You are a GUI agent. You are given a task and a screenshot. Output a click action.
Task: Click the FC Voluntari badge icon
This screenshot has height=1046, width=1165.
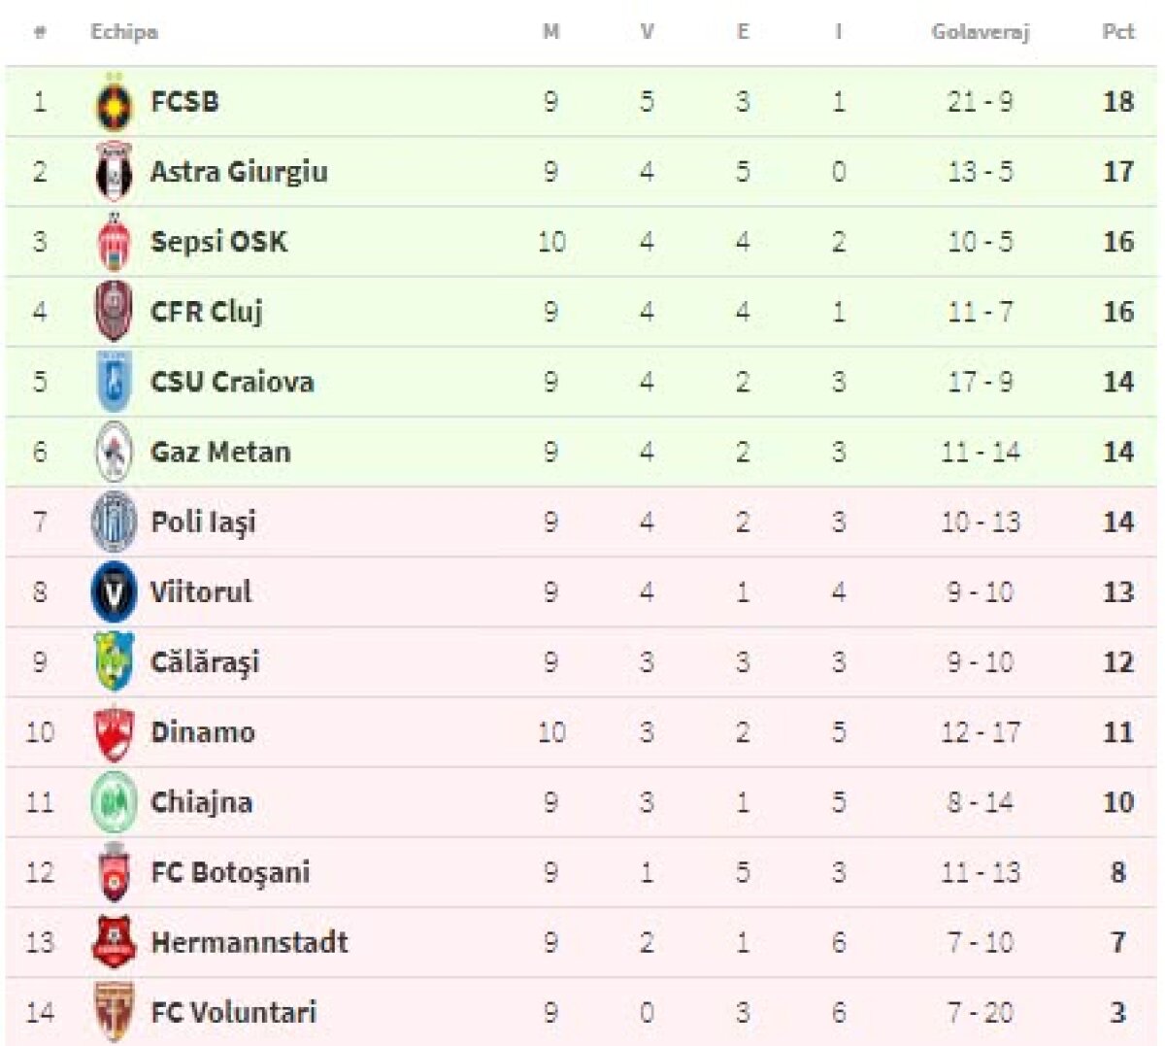(115, 1012)
